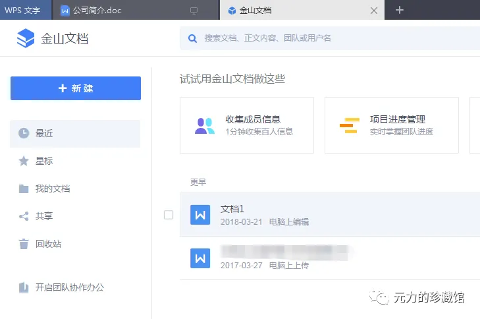Click the 我的文档 folder icon
The image size is (480, 319).
click(24, 188)
